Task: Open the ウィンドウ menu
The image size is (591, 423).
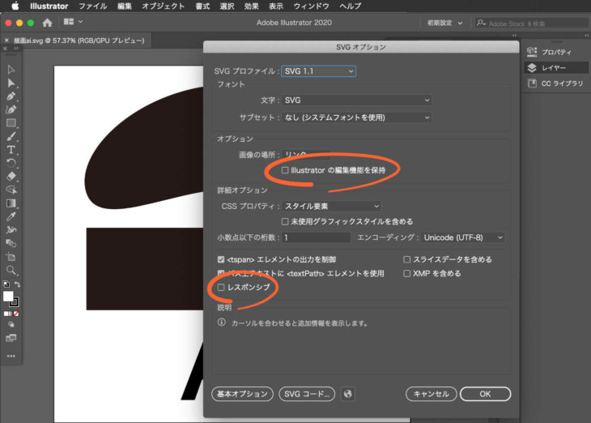Action: (312, 6)
